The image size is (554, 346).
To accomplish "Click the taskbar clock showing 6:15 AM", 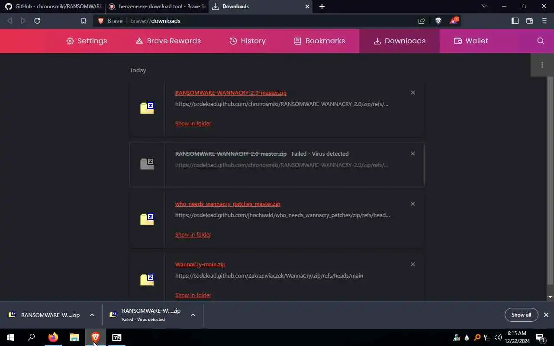I will 517,337.
